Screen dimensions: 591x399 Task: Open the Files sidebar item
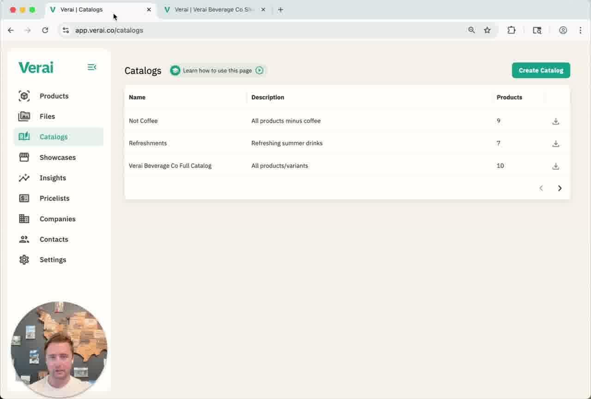tap(59, 116)
